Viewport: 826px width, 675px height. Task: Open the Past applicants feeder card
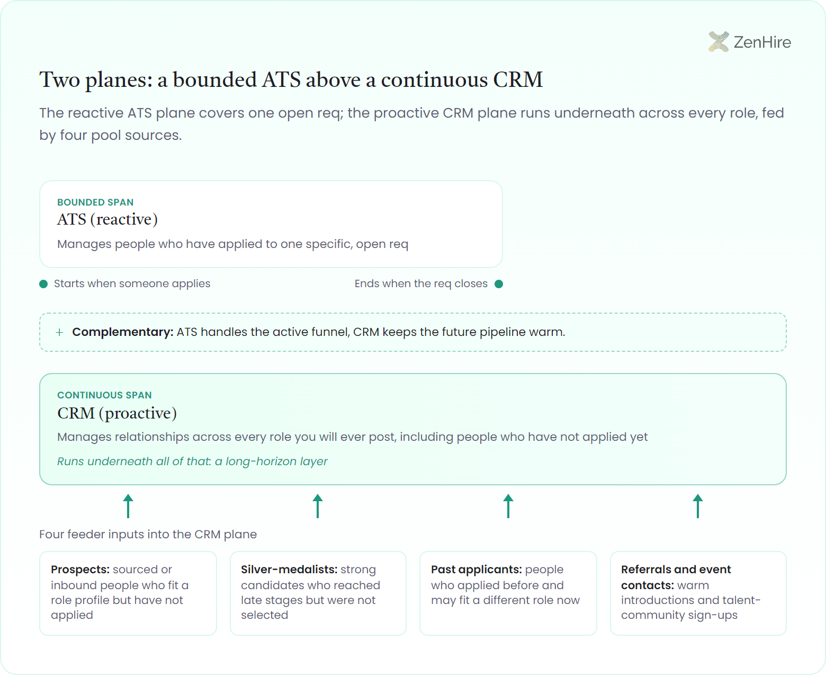(x=508, y=593)
